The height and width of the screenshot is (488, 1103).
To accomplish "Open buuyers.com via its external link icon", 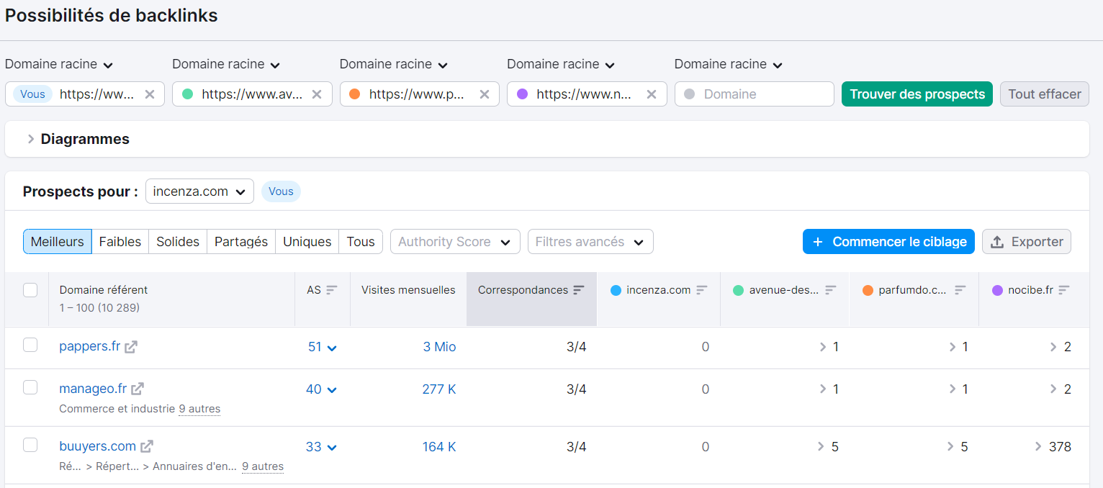I will pos(147,446).
